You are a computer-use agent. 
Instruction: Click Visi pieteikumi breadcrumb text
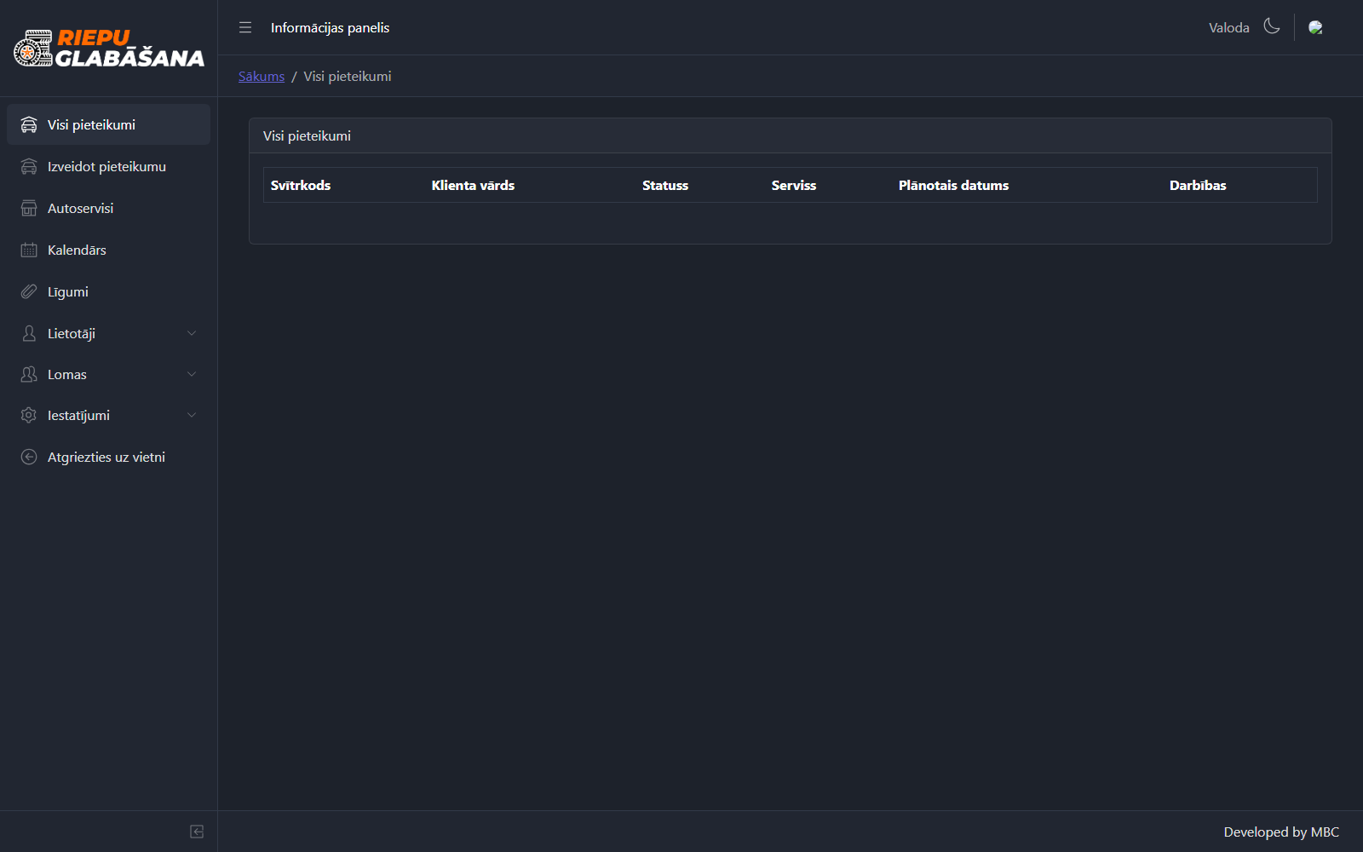348,76
